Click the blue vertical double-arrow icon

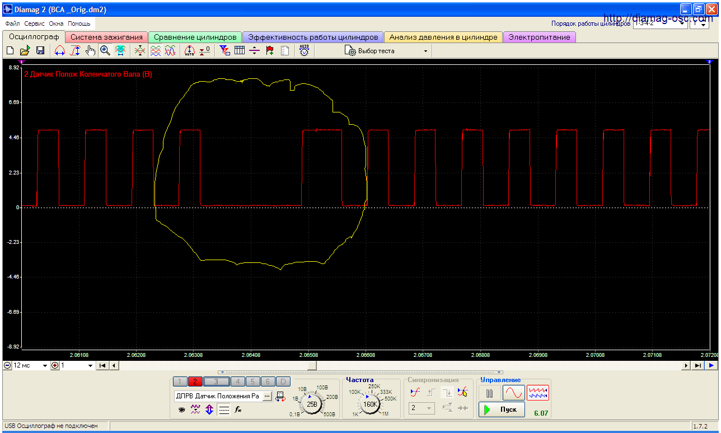coord(209,410)
